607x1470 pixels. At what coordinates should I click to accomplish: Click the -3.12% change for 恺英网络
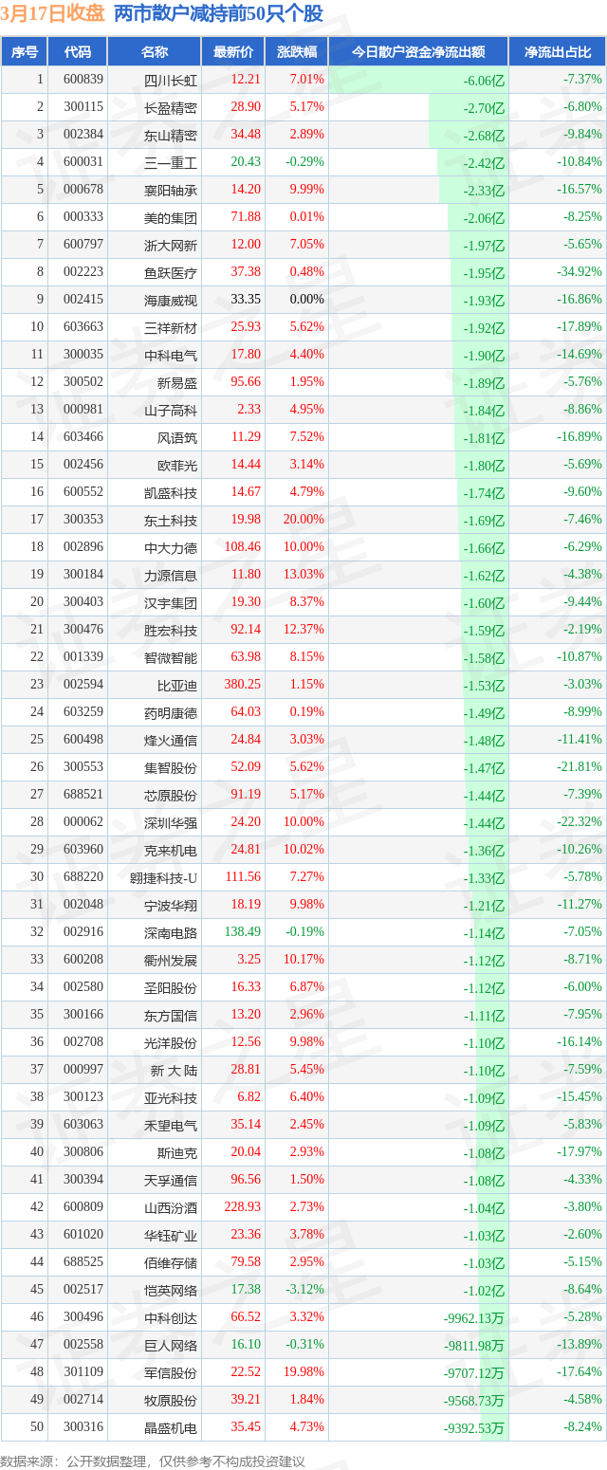305,1290
